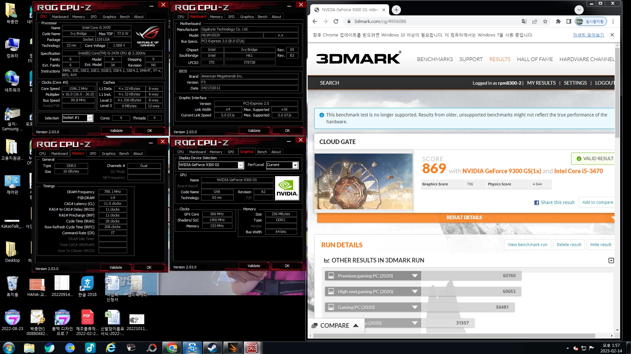Open ROG CPU-Z taskbar button
Viewport: 631px width, 354px height.
point(252,347)
